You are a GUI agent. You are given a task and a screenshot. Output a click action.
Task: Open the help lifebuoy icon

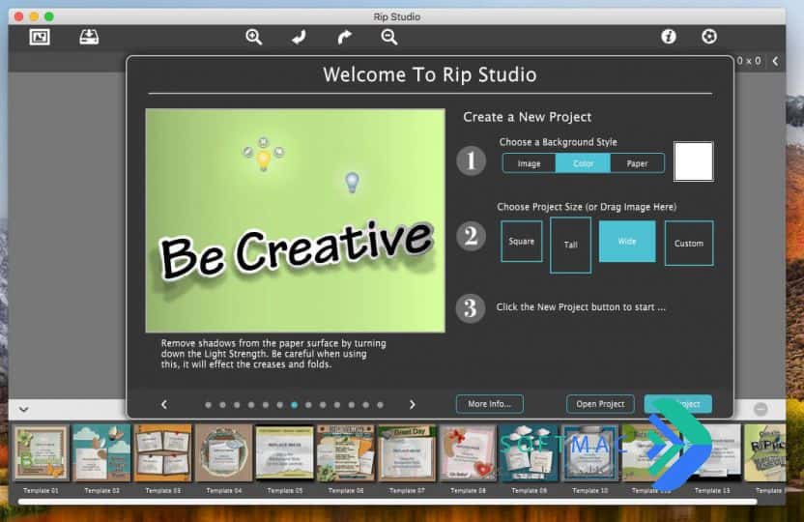(709, 37)
